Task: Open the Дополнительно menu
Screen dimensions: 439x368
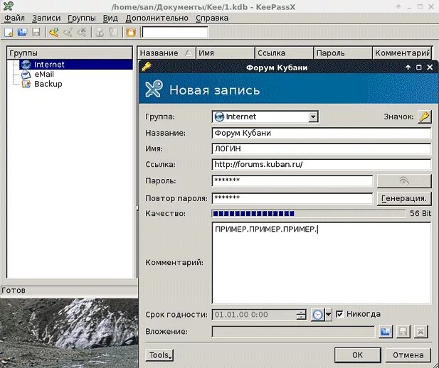Action: 157,18
